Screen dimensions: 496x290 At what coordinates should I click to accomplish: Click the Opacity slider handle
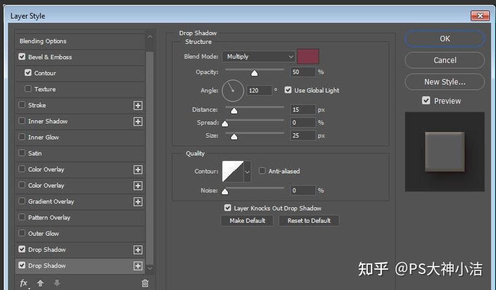tap(254, 73)
